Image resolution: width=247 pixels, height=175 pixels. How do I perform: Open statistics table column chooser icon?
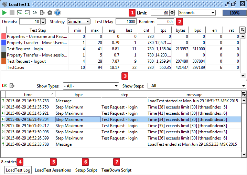[x=243, y=30]
